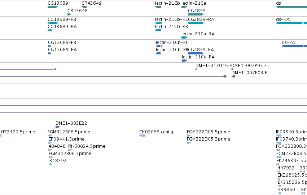Viewport: 307px width, 195px height.
Task: Select the 484848 EST glyph
Action: (50, 150)
